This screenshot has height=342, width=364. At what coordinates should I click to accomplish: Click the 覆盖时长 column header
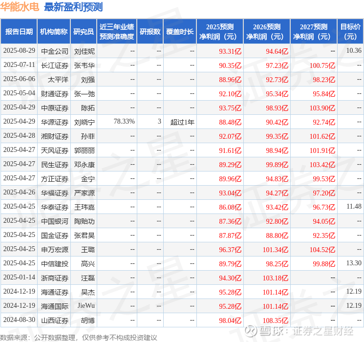(180, 32)
